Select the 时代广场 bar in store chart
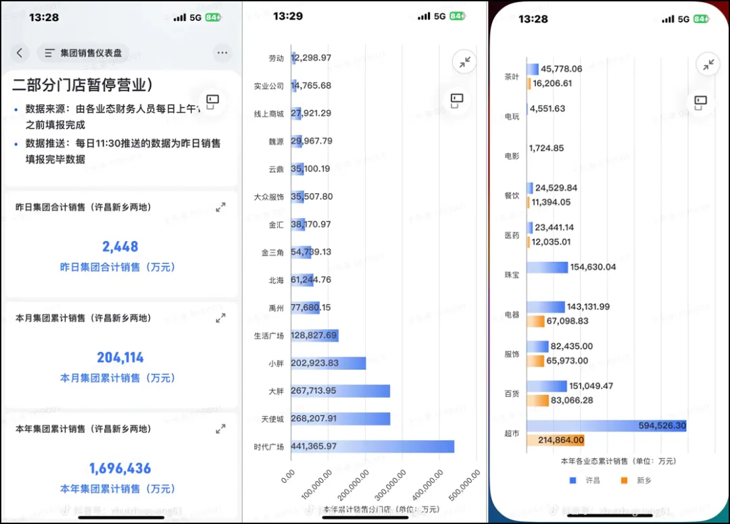The image size is (730, 524). click(372, 446)
